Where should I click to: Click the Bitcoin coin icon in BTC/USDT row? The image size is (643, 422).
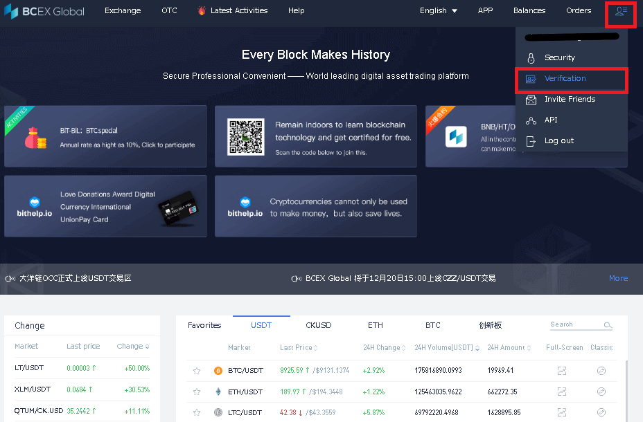point(218,371)
